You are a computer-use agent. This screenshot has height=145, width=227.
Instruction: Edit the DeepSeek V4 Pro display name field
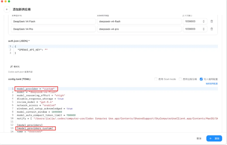click(x=53, y=29)
